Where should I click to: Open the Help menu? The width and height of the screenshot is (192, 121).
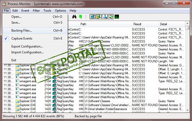pos(73,11)
